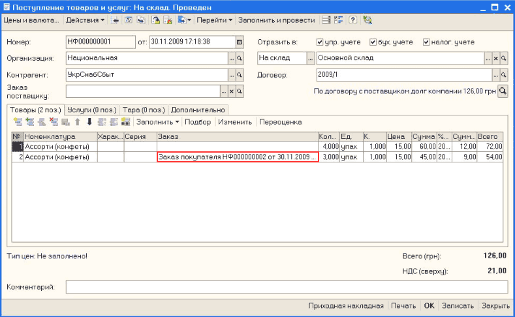Viewport: 515px width, 317px height.
Task: Move the table row down with arrow icon
Action: [89, 122]
